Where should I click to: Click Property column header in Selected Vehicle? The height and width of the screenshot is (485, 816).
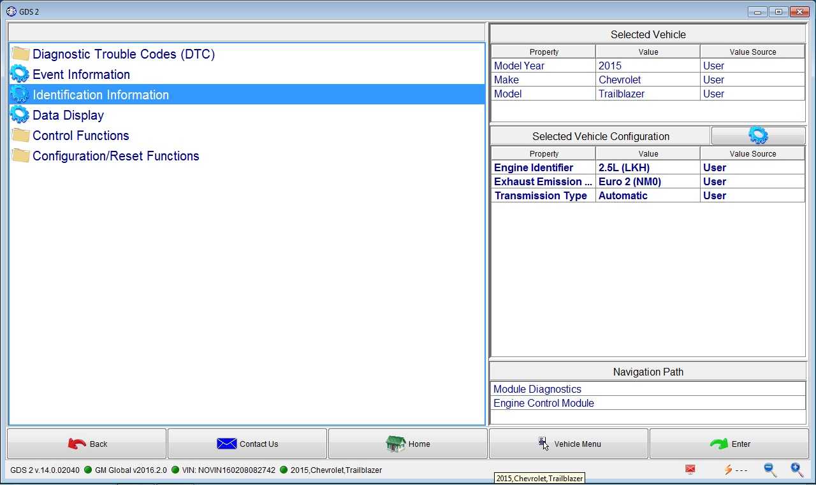point(544,52)
